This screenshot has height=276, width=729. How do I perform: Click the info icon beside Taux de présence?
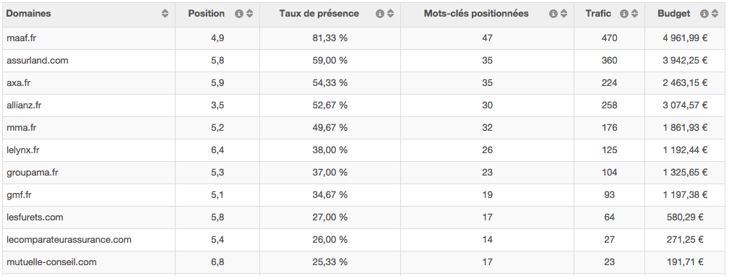click(380, 14)
